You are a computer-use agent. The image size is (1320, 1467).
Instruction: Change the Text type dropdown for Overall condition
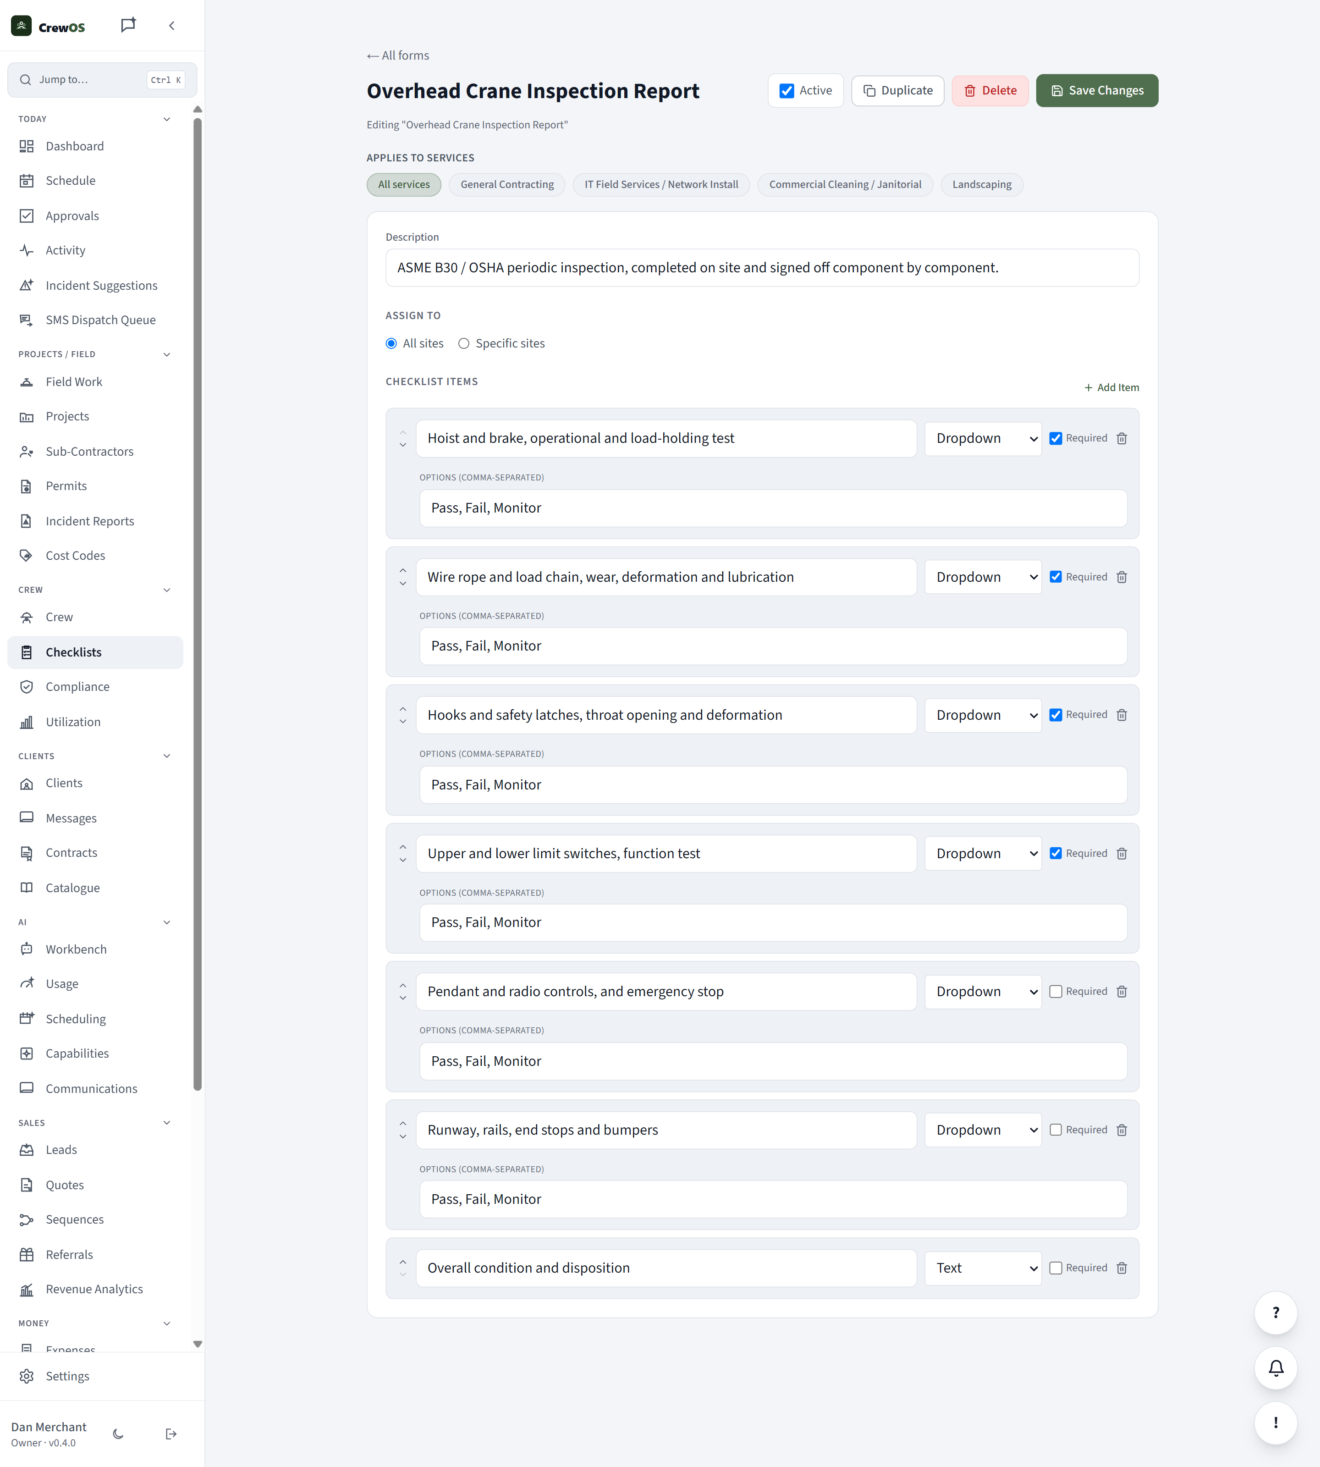coord(983,1268)
